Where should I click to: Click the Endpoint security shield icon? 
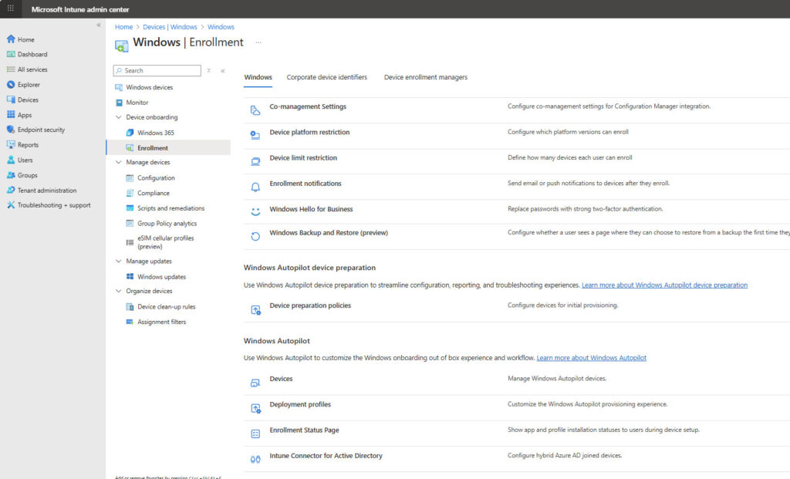(x=11, y=130)
